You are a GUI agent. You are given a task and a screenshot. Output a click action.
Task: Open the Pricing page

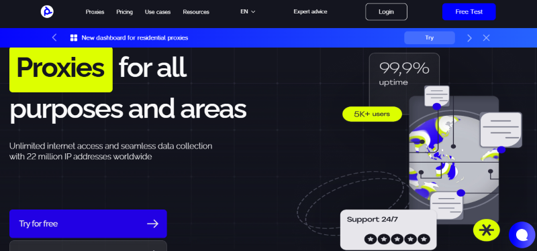click(124, 12)
